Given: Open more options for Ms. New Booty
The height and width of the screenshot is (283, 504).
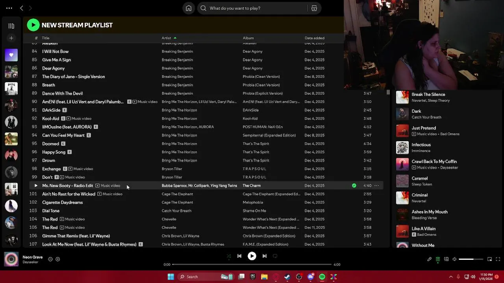Looking at the screenshot, I should pyautogui.click(x=376, y=186).
